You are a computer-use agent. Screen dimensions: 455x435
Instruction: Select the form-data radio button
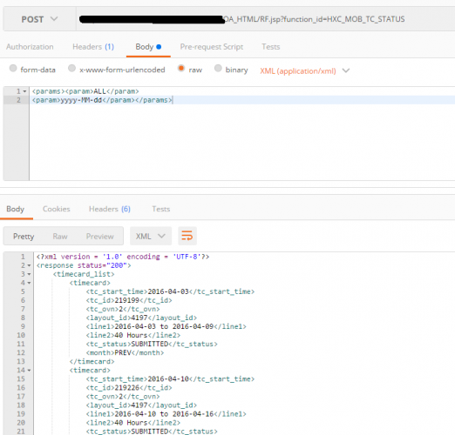13,69
